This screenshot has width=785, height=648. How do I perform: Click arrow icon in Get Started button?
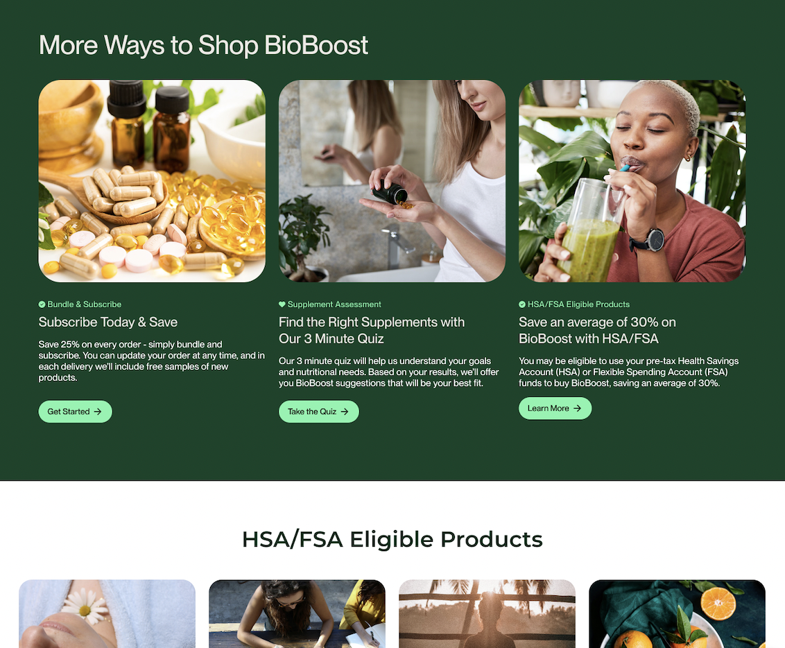point(98,411)
